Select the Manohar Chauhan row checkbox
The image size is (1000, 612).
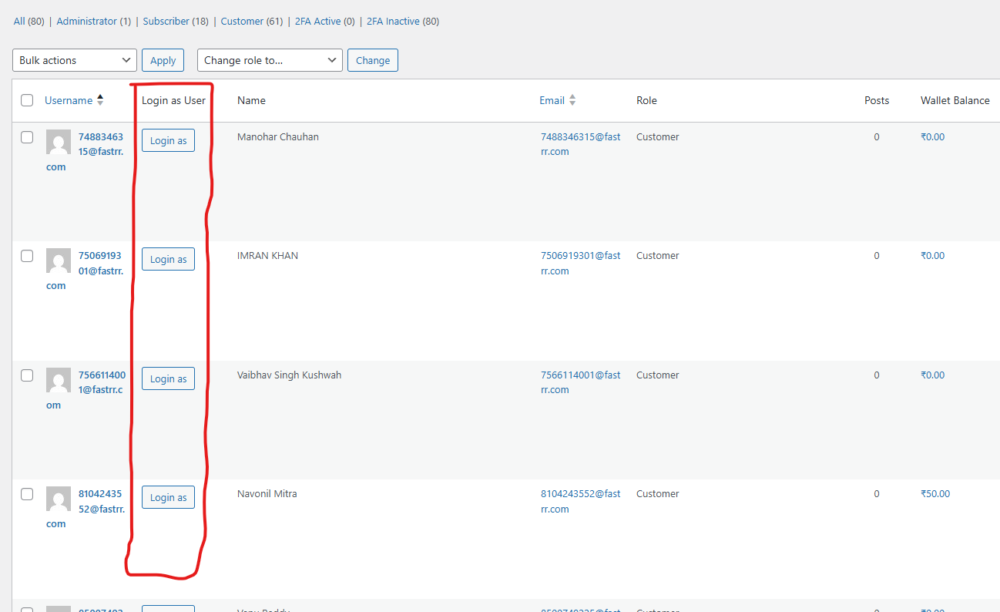[x=27, y=137]
